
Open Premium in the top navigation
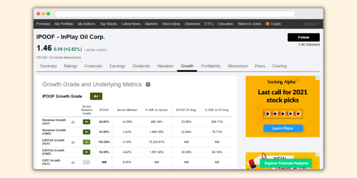(43, 24)
